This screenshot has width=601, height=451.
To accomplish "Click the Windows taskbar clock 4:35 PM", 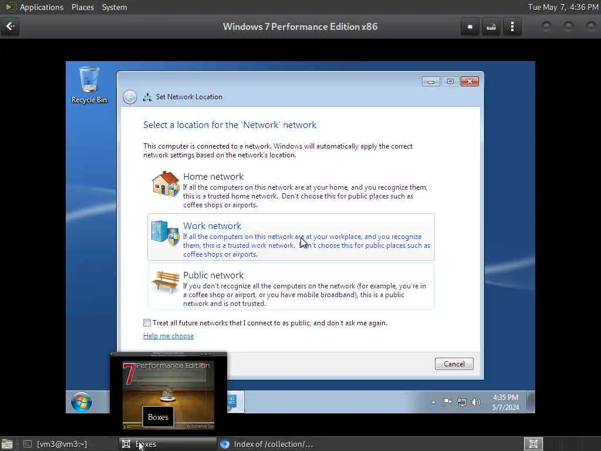I will click(x=505, y=402).
